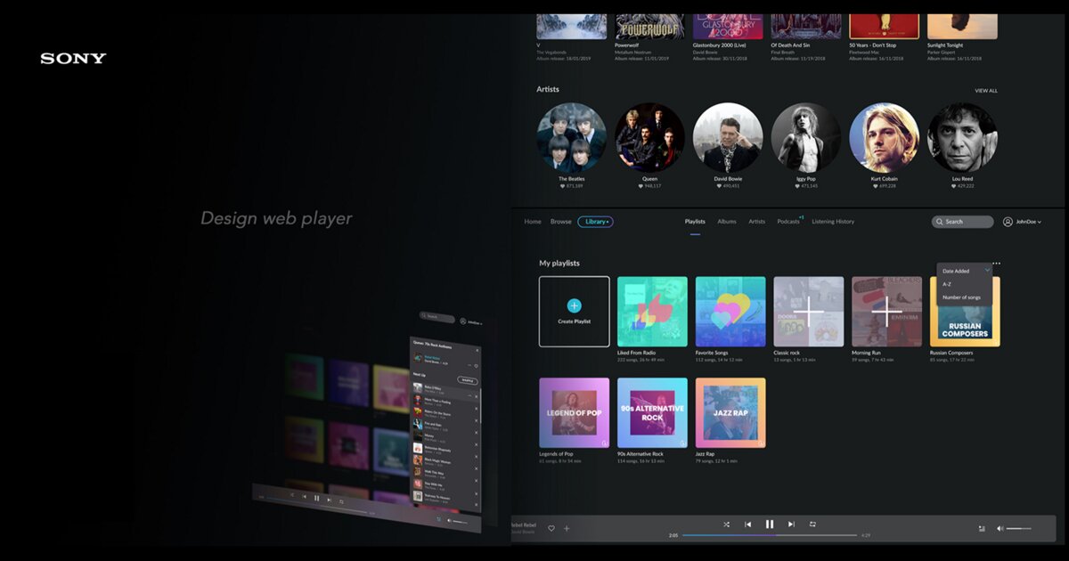The image size is (1069, 561).
Task: Go to previous track in main player
Action: click(x=748, y=524)
